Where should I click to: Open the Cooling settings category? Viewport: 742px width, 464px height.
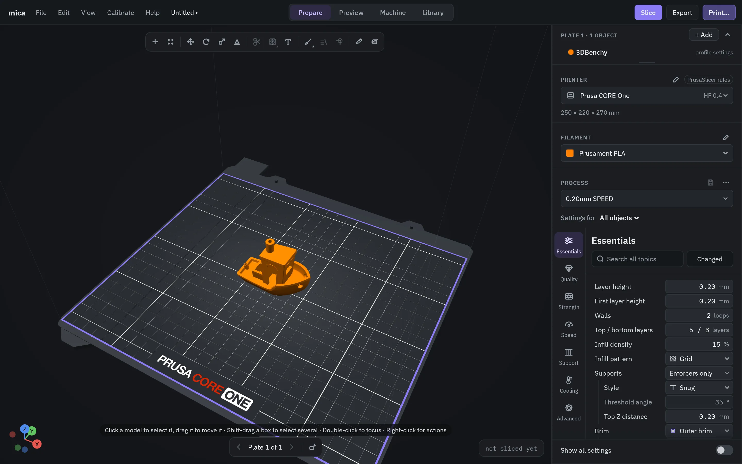[568, 385]
